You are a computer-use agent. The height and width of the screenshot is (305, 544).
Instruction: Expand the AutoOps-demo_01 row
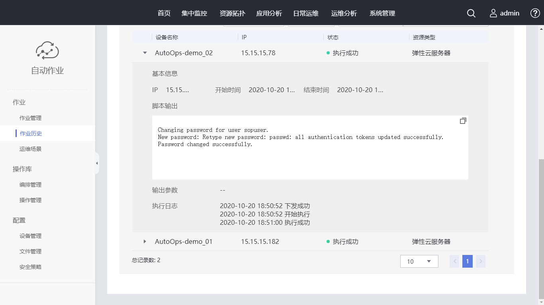pyautogui.click(x=145, y=241)
